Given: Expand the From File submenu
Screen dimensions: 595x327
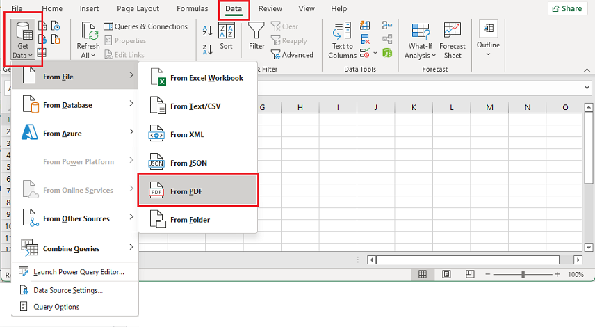Looking at the screenshot, I should click(75, 77).
